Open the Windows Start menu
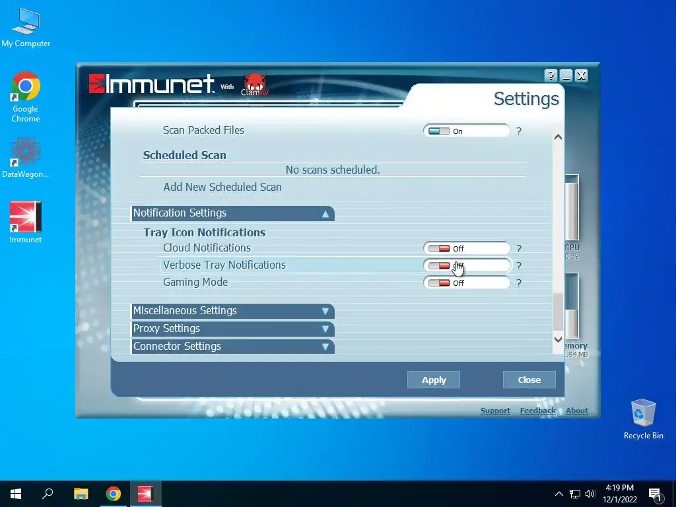This screenshot has width=676, height=507. [16, 494]
